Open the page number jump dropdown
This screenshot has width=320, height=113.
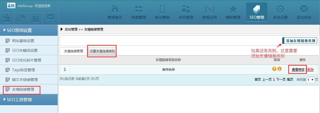coord(311,80)
